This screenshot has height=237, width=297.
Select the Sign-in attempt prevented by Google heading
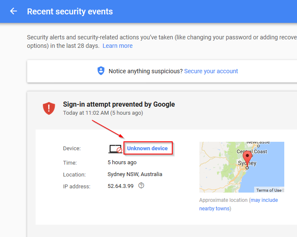119,104
